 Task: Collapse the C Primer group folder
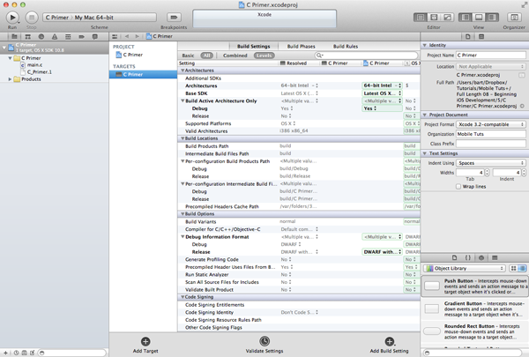[10, 58]
